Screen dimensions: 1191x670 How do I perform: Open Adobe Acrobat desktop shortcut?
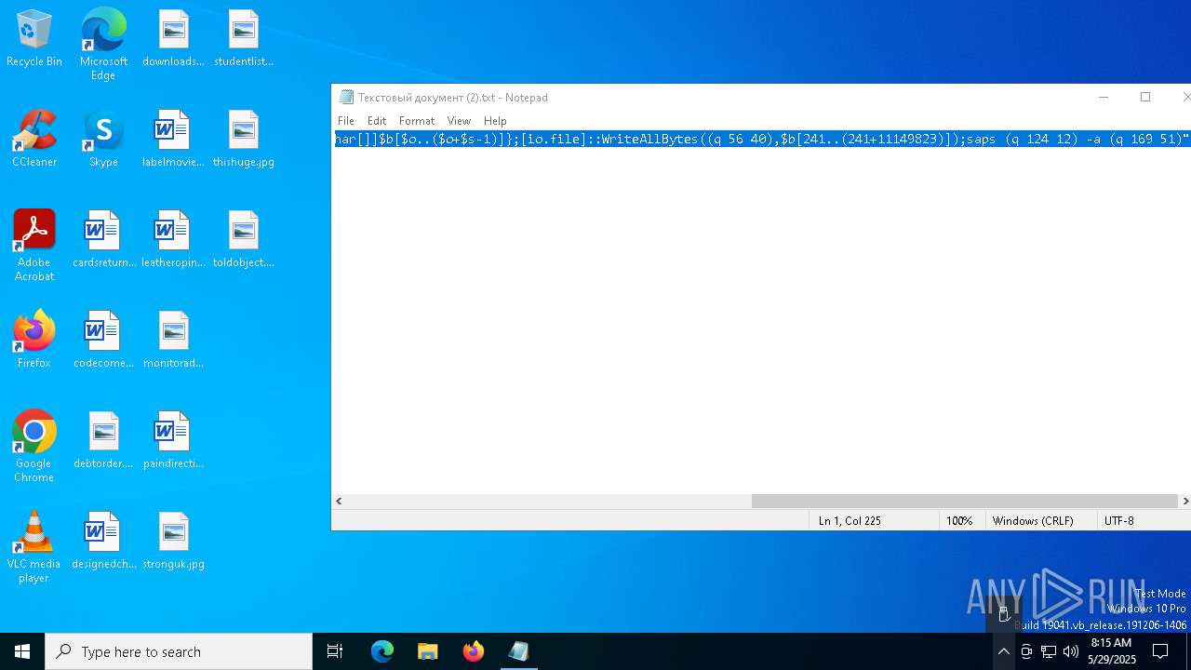(34, 246)
